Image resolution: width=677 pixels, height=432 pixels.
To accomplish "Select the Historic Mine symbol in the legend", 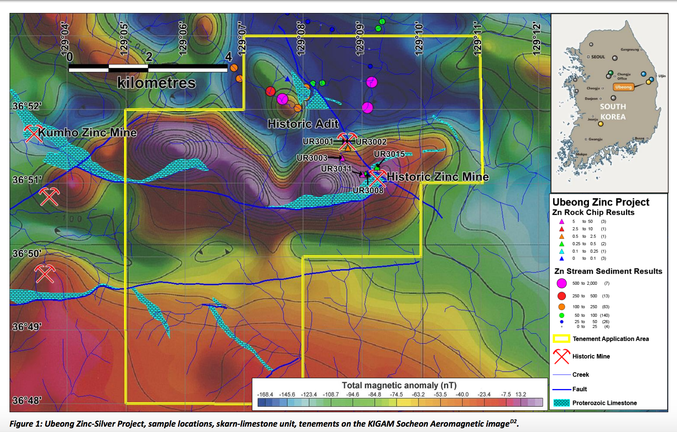I will 561,356.
